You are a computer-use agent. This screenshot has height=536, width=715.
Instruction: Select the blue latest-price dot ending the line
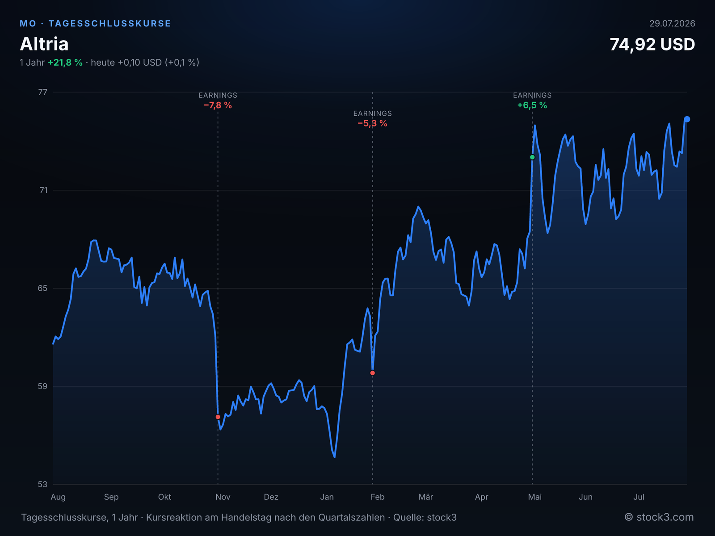687,119
